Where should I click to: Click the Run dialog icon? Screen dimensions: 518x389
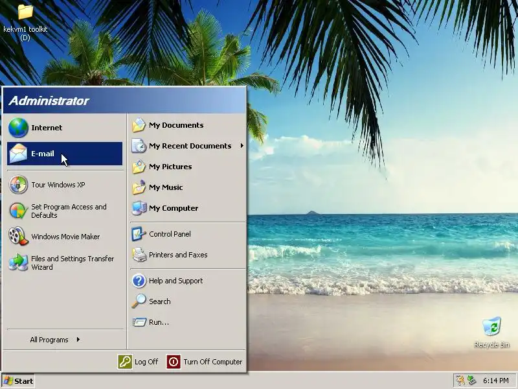point(139,322)
